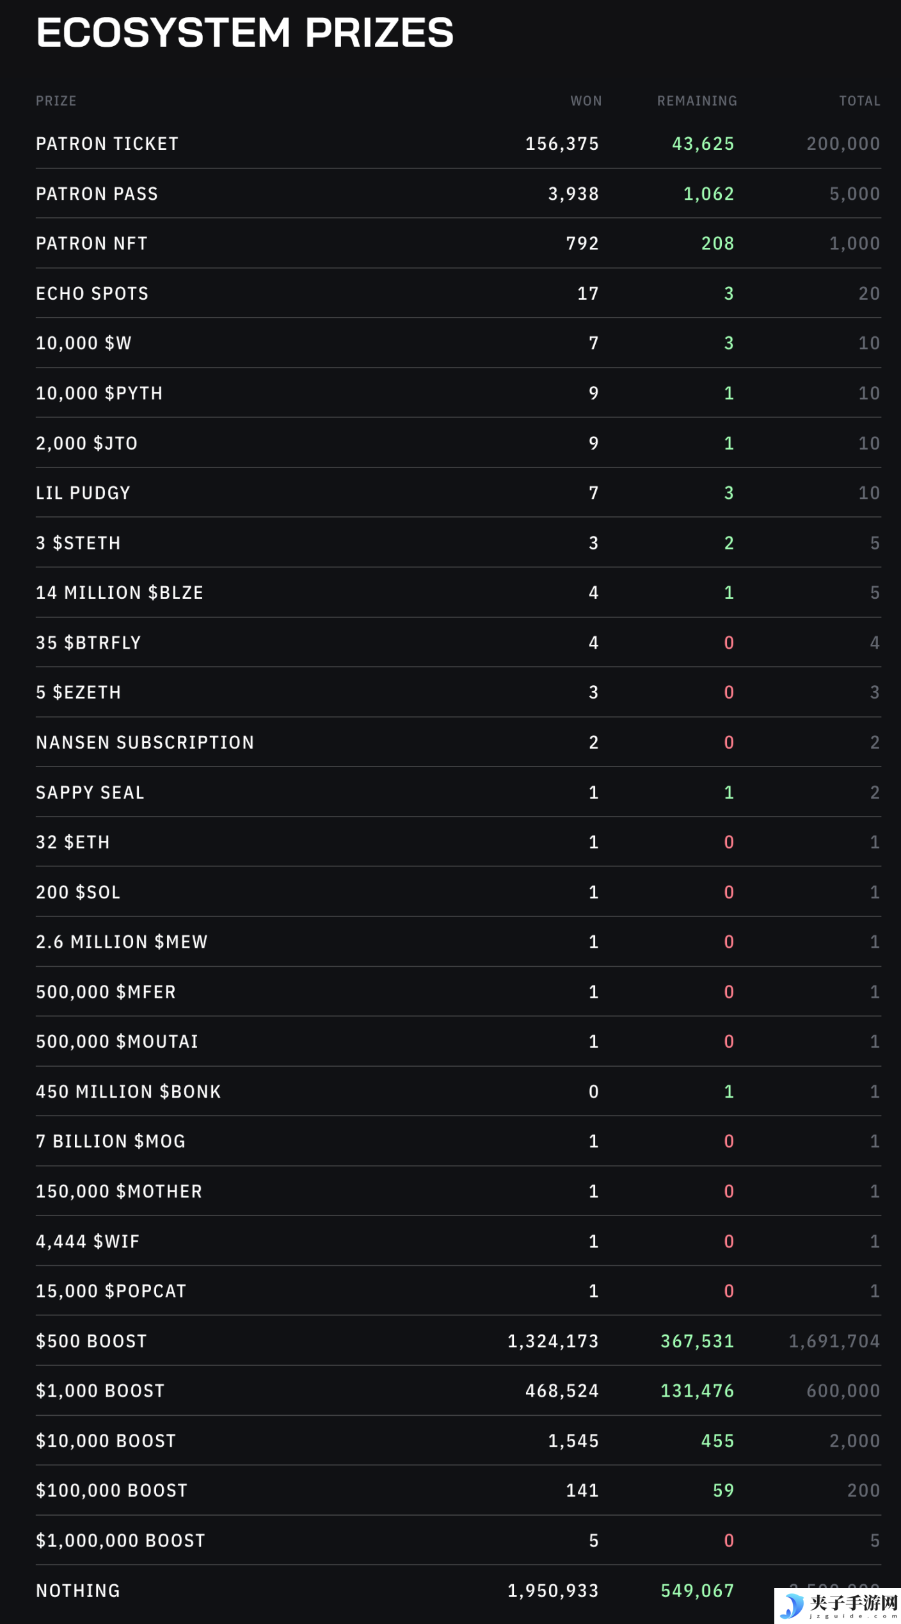The width and height of the screenshot is (901, 1624).
Task: Click the NANSEN SUBSCRIPTION row label
Action: click(145, 742)
